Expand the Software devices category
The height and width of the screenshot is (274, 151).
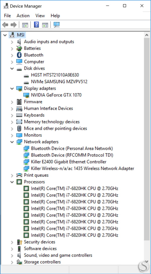[12, 249]
